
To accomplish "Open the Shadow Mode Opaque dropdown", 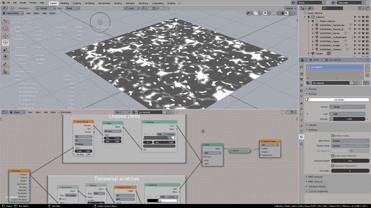I will pos(350,146).
